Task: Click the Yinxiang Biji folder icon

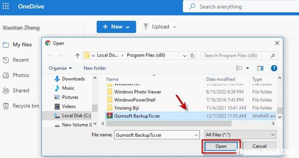Action: coord(109,108)
